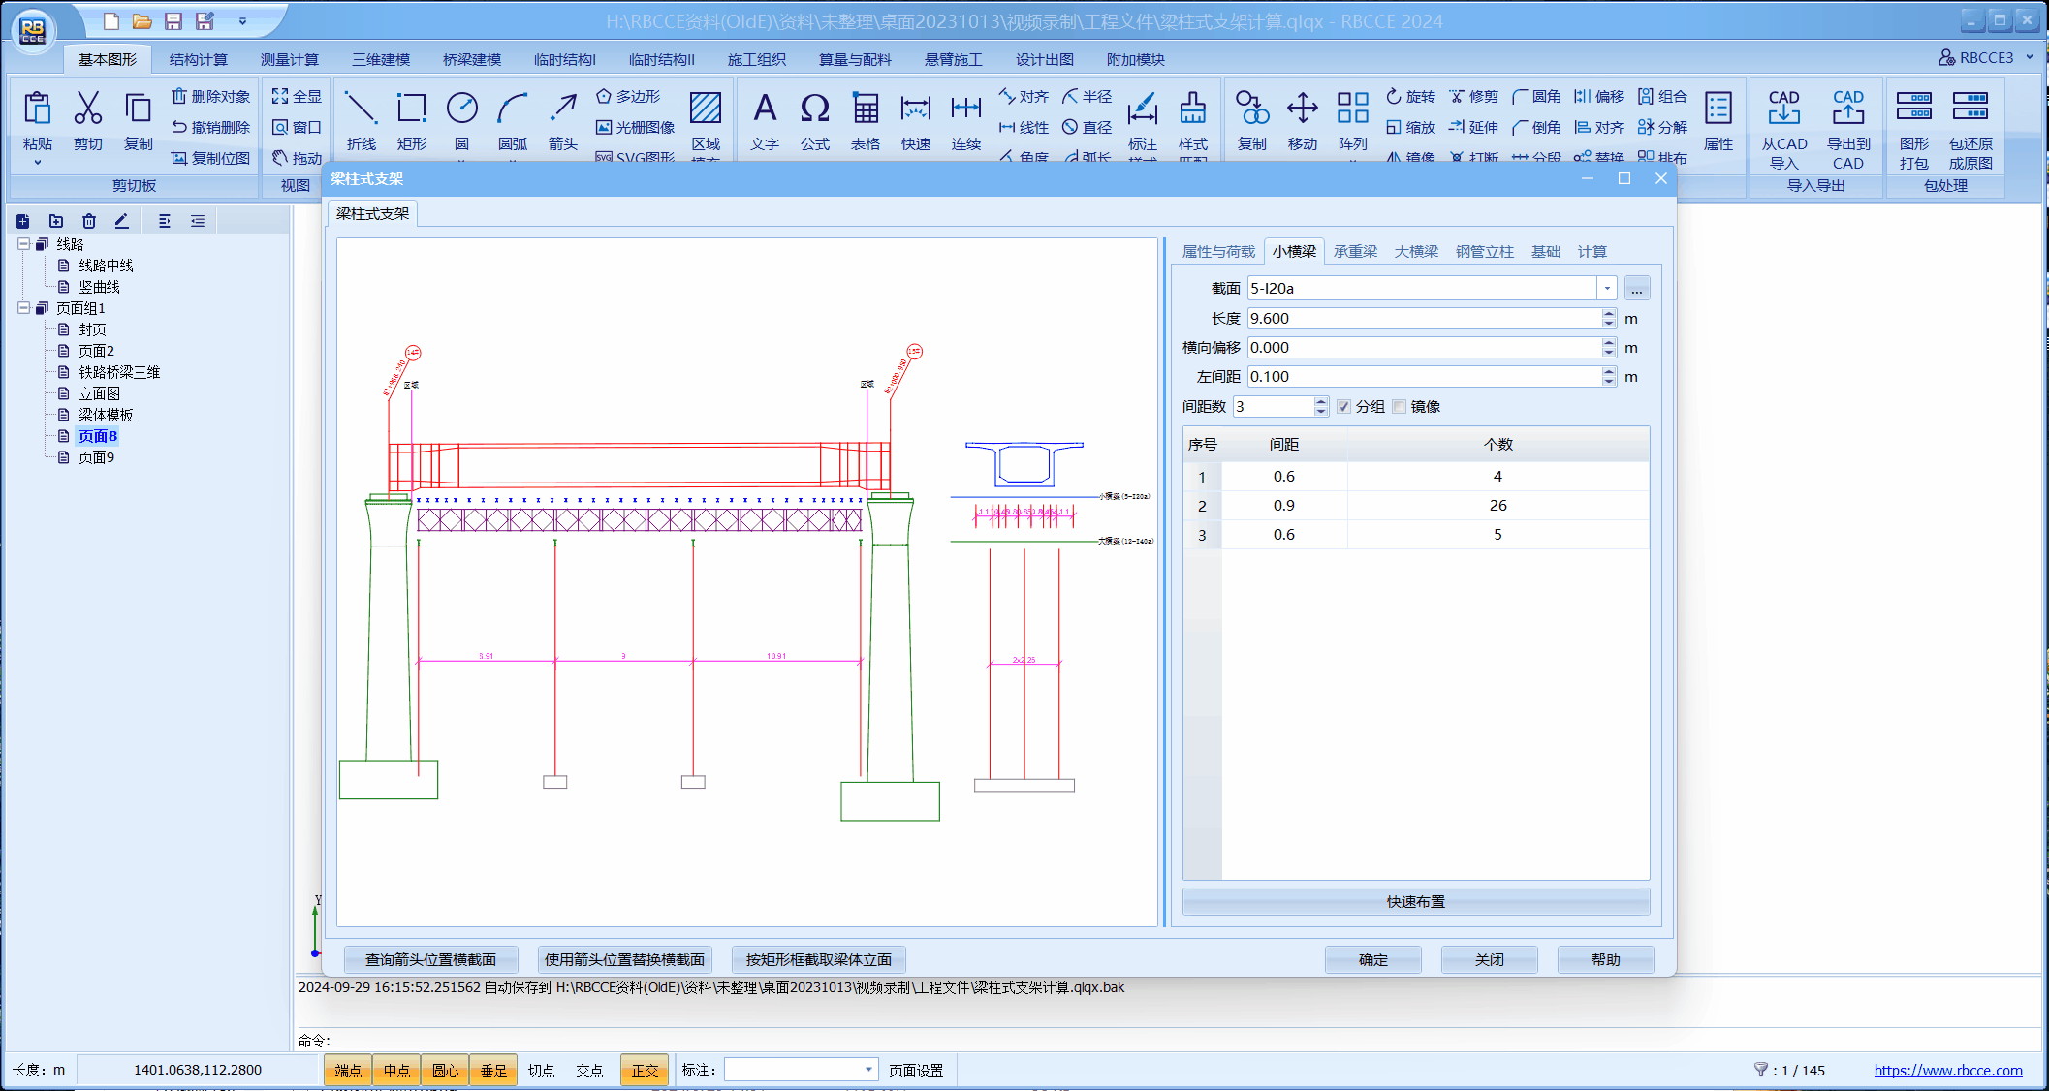Screen dimensions: 2049x1091
Task: Click the Table (表格) tool icon
Action: (865, 109)
